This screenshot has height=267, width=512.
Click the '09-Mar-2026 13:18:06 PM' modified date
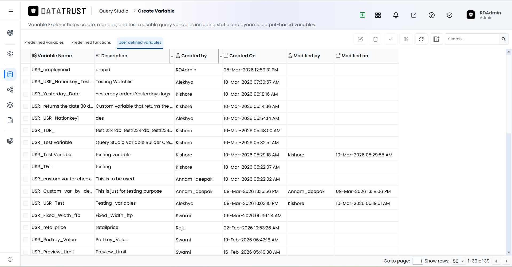coord(363,191)
